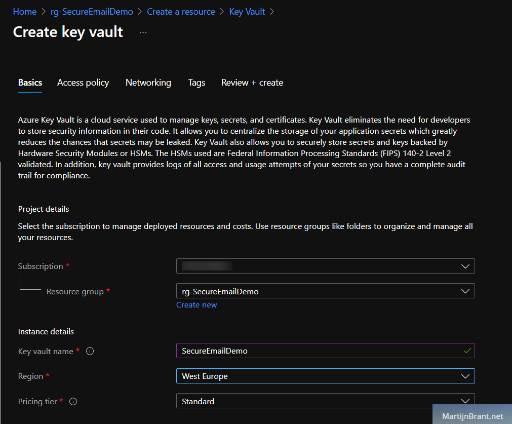512x424 pixels.
Task: Click the Project details heading
Action: pos(44,209)
